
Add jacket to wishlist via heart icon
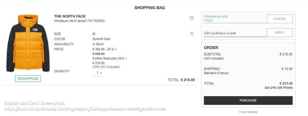click(192, 18)
